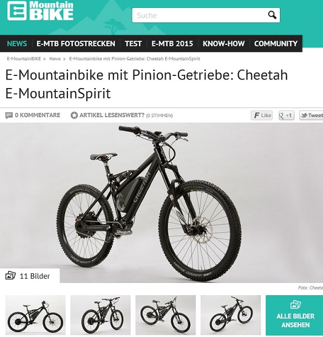Follow the E-MountainBIKE breadcrumb link
The height and width of the screenshot is (337, 323).
pos(24,59)
